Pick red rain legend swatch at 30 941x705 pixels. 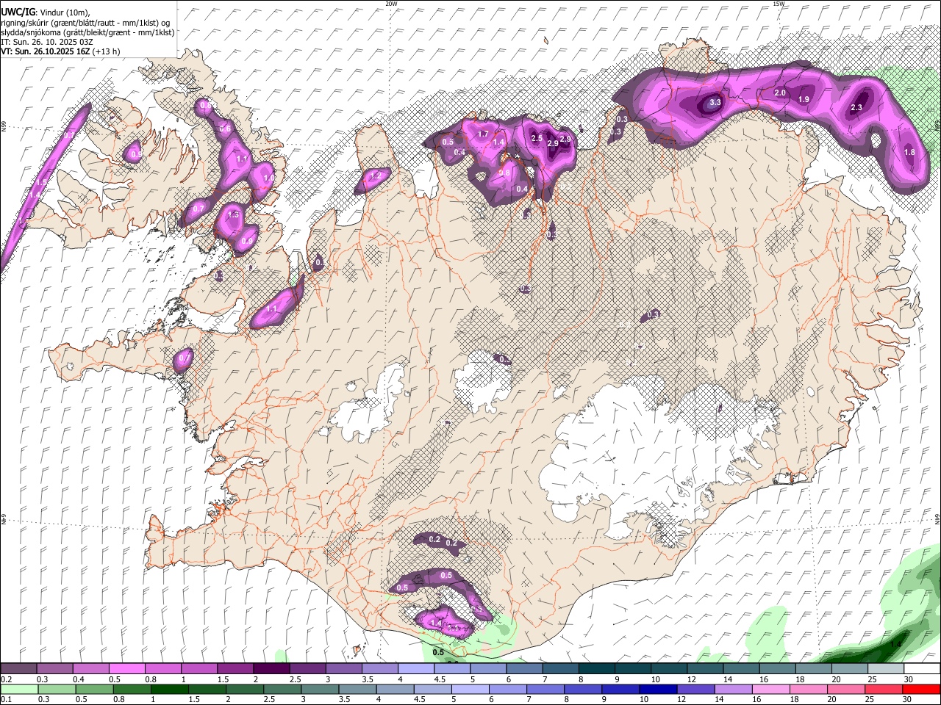921,689
